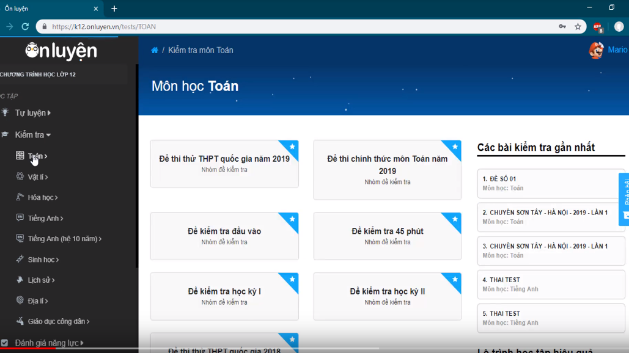
Task: Open a new browser tab
Action: point(114,9)
